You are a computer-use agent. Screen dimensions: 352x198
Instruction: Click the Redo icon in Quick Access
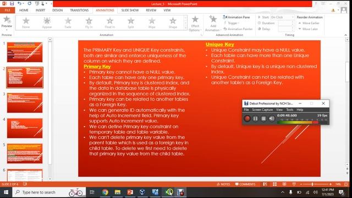click(30, 4)
